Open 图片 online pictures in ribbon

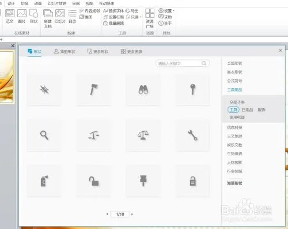pyautogui.click(x=22, y=16)
